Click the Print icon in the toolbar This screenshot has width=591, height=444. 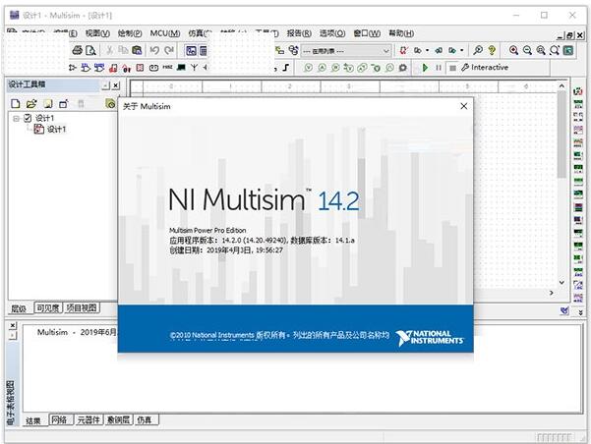pos(78,50)
